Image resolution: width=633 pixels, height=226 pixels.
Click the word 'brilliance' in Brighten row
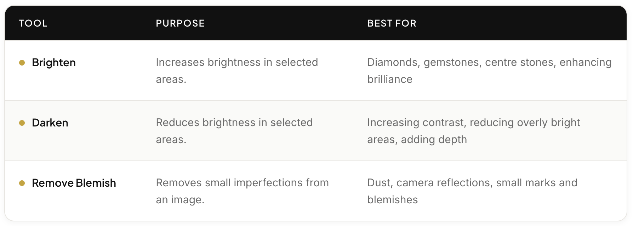(x=390, y=79)
